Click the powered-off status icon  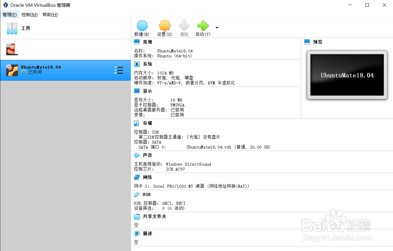(x=24, y=72)
